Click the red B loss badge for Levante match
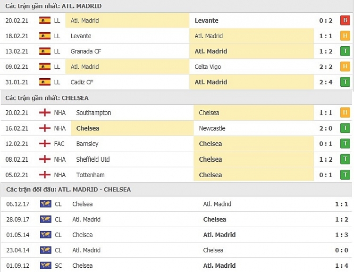 [345, 20]
